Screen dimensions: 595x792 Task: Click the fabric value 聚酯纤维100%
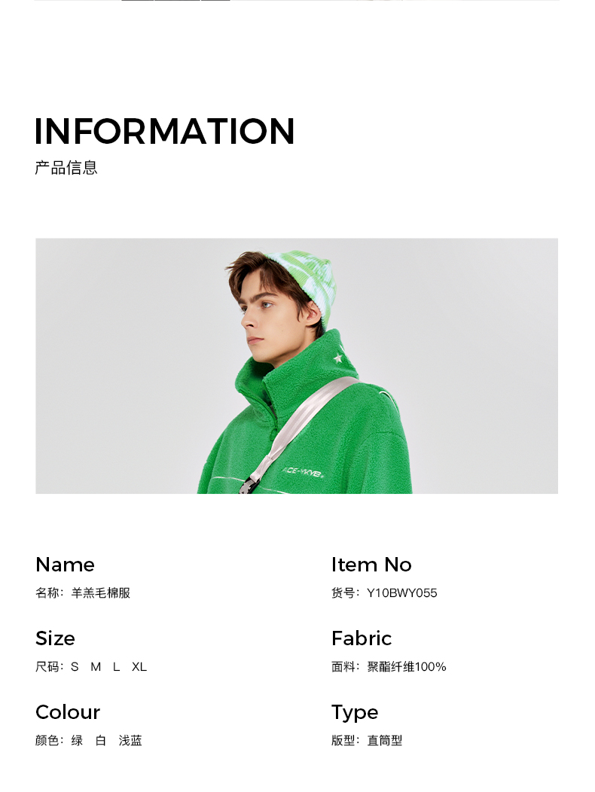point(407,667)
